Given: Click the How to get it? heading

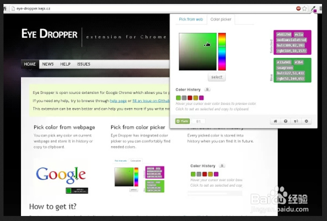Looking at the screenshot, I should point(53,206).
